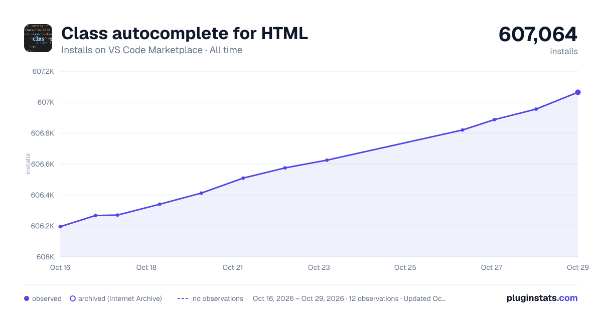Click the 'Class autocomplete for HTML' title

pyautogui.click(x=185, y=33)
